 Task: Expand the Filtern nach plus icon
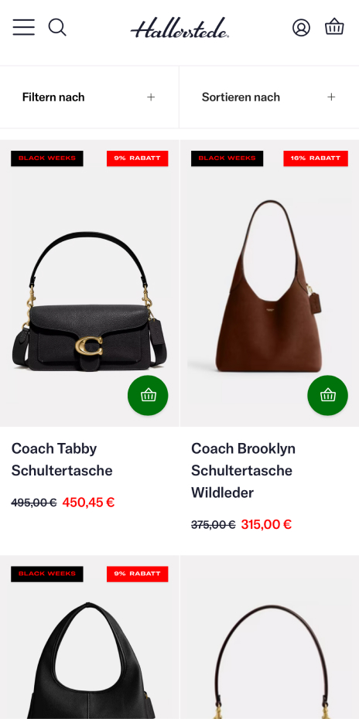click(x=151, y=97)
